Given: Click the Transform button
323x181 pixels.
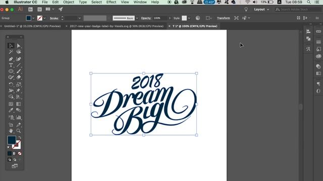Looking at the screenshot, I should click(x=223, y=18).
